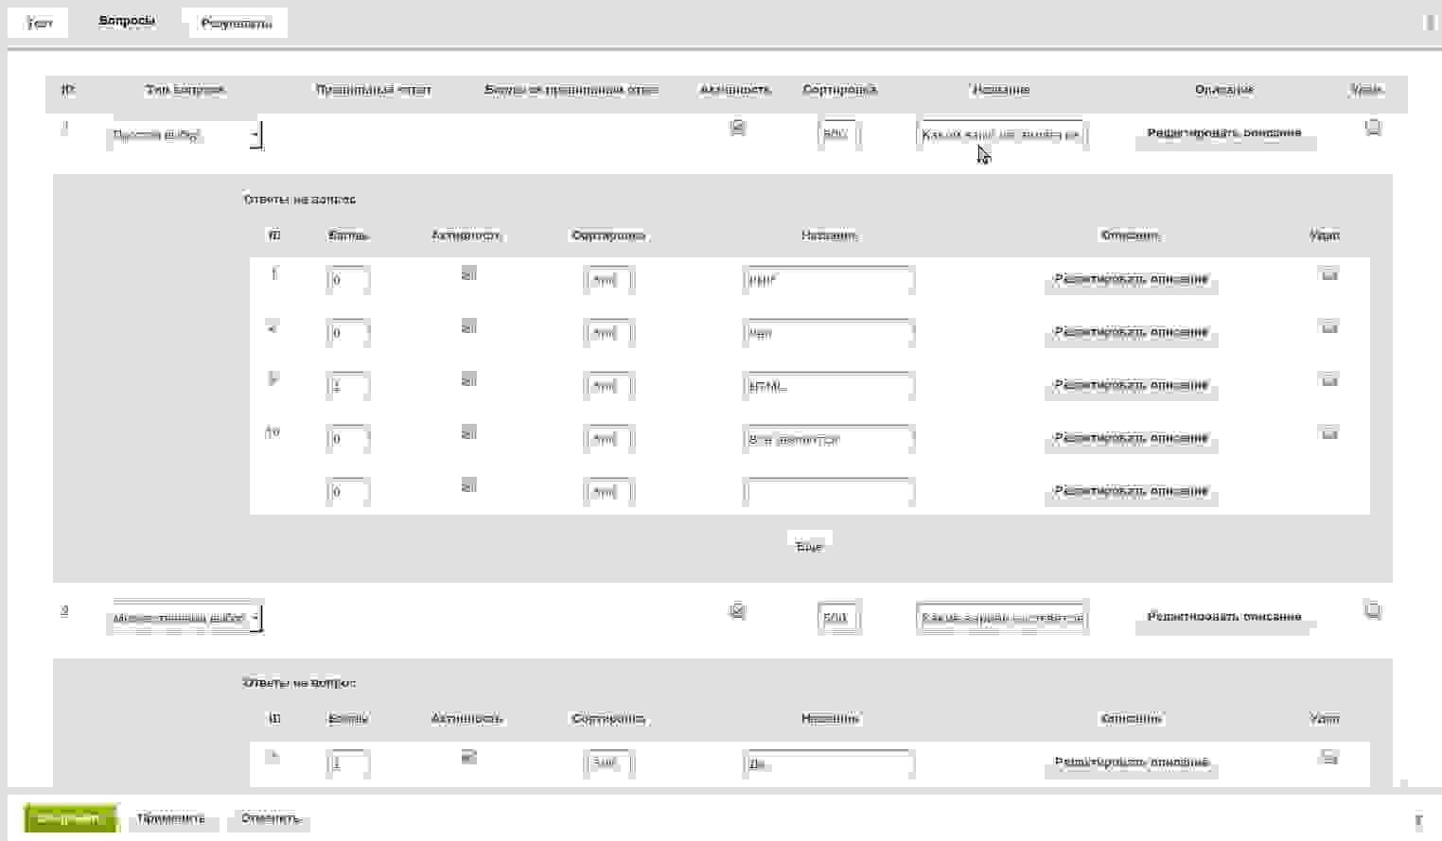Toggle the activity checkbox in the HTML answer row
1442x841 pixels.
tap(468, 380)
